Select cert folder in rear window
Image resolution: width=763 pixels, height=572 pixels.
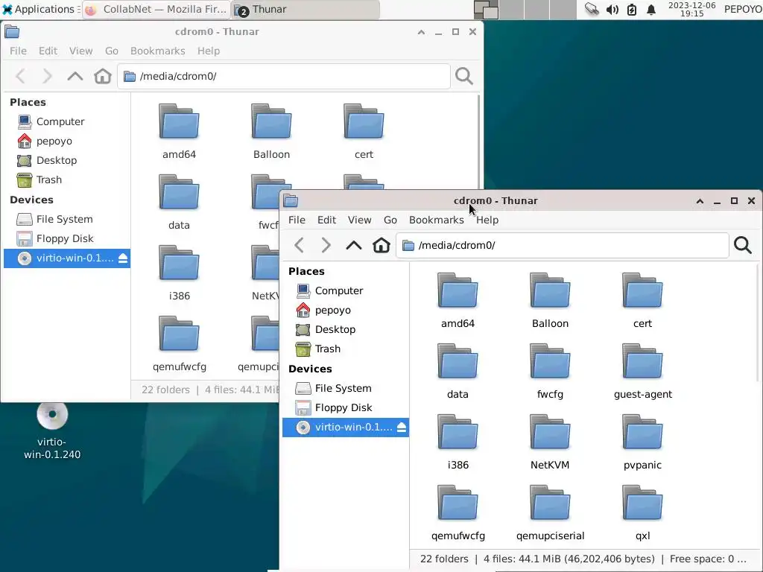pos(364,132)
